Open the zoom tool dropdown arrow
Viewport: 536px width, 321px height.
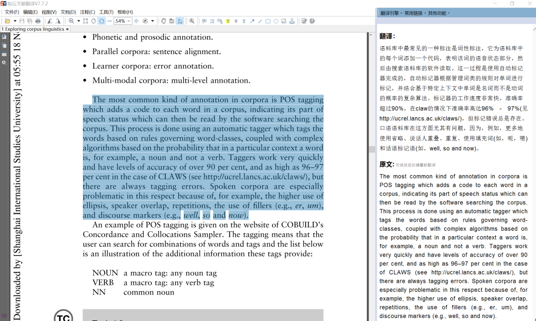[x=78, y=21]
